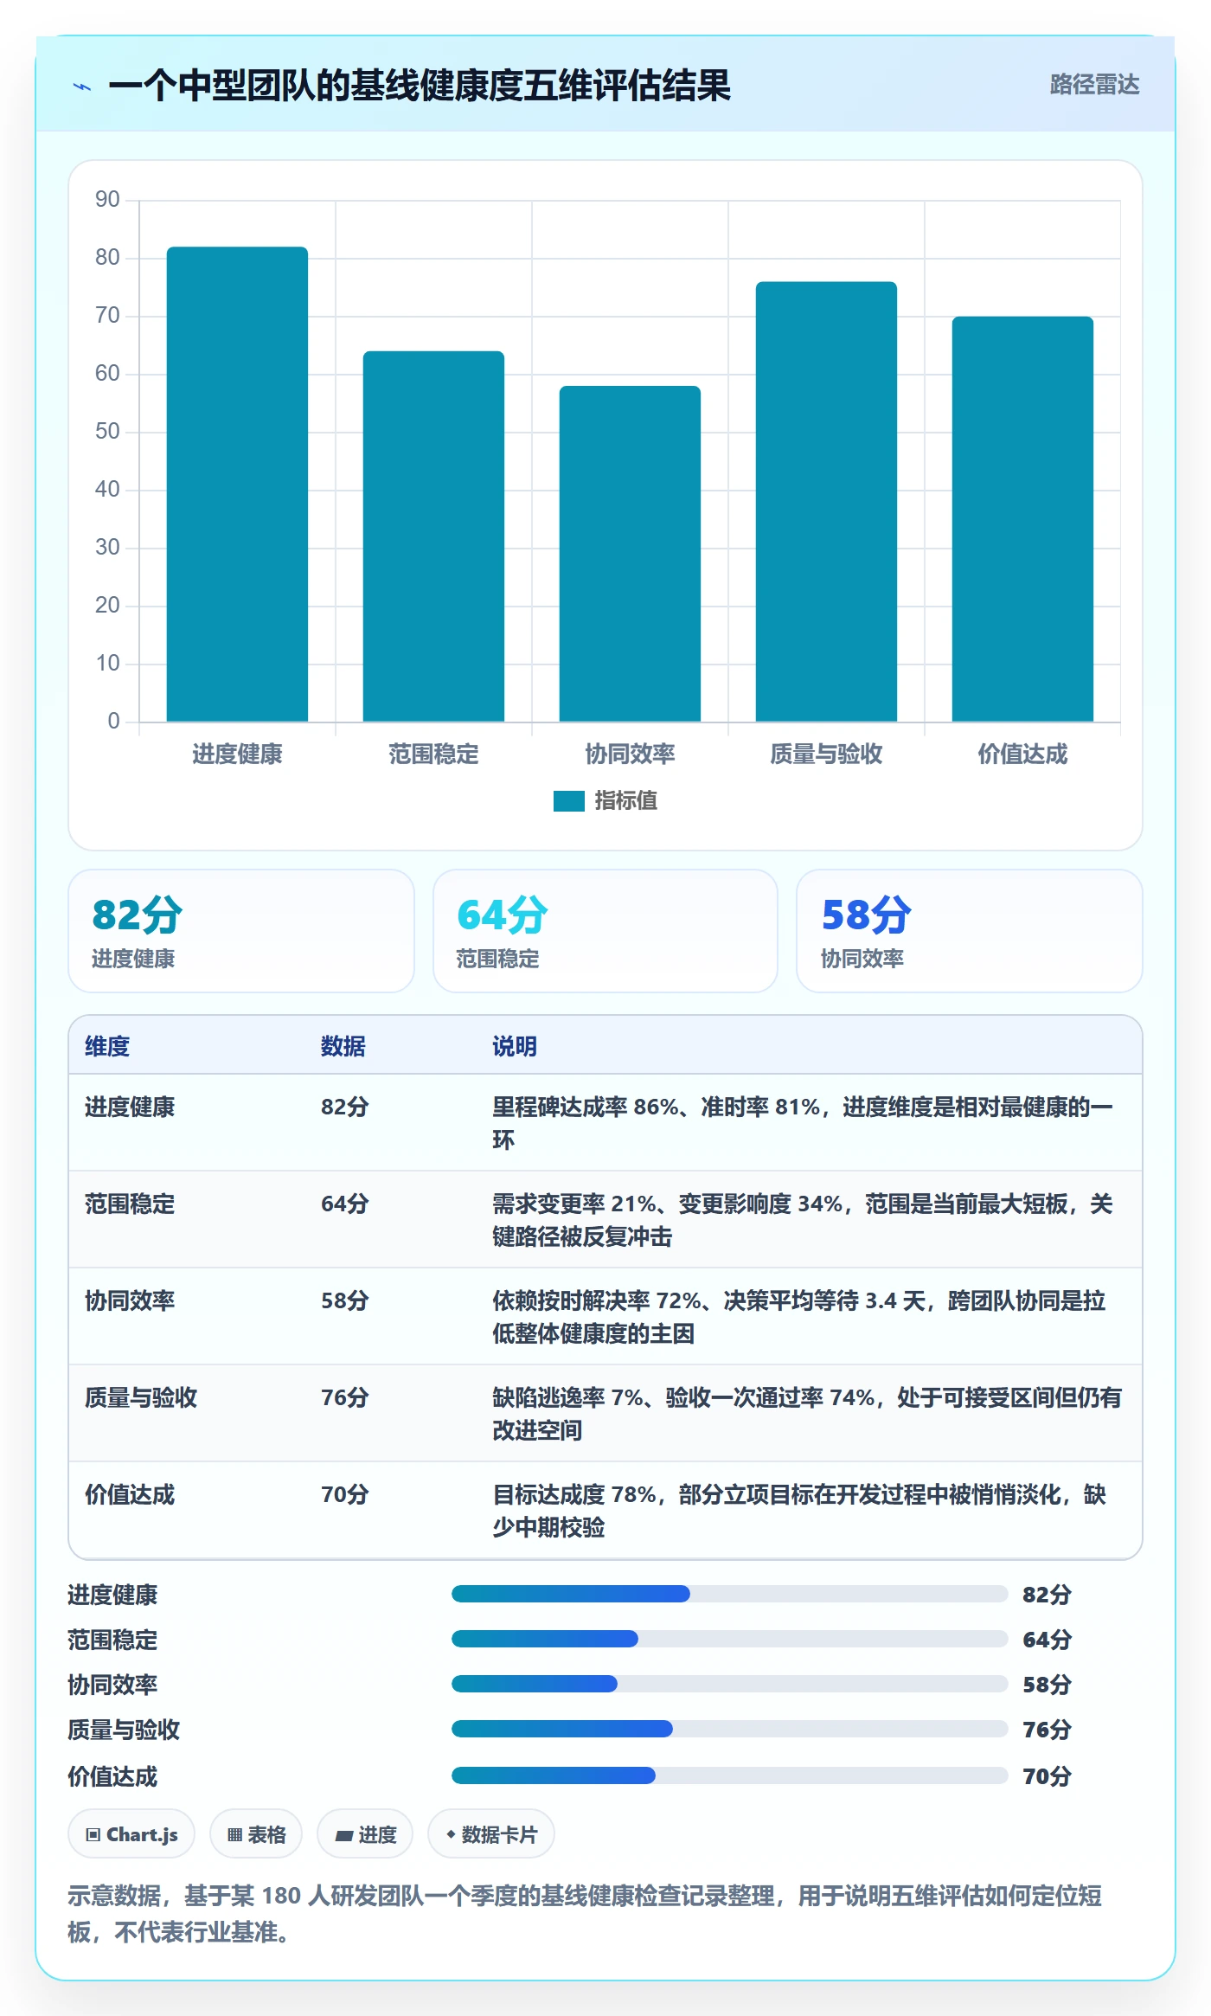Click the 90 y-axis tick label
The height and width of the screenshot is (2016, 1211).
click(107, 199)
